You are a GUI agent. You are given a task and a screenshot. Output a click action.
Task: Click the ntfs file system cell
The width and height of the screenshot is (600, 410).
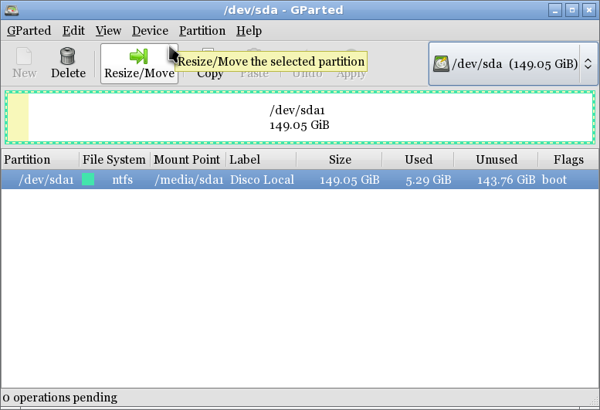pyautogui.click(x=123, y=180)
